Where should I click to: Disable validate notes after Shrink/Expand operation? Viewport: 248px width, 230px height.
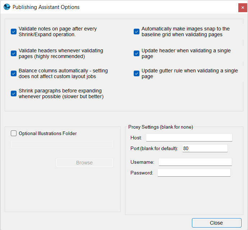(x=14, y=32)
